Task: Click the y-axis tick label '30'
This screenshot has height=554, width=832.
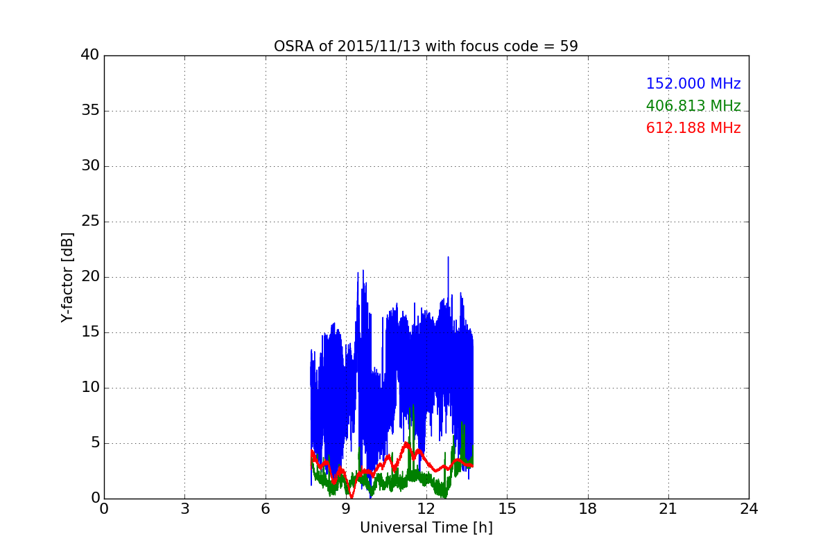Action: [x=90, y=166]
